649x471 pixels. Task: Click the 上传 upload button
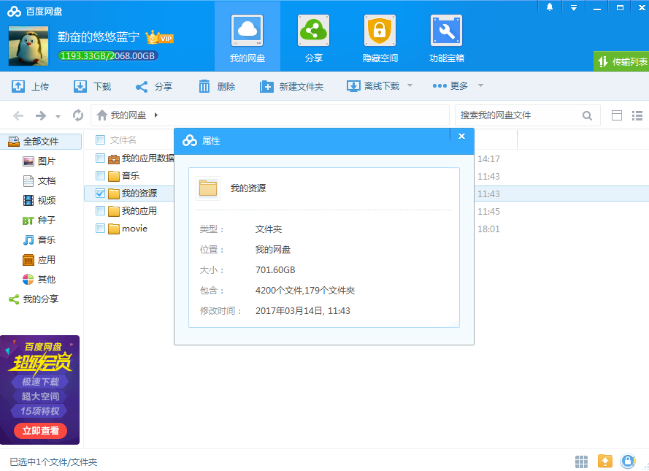(x=30, y=86)
